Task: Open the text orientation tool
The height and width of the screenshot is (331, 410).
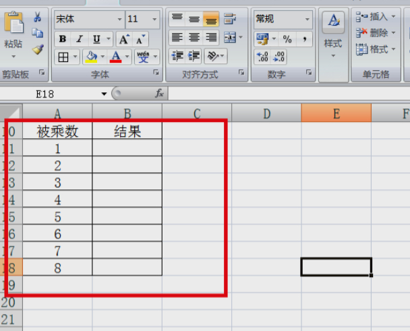Action: pyautogui.click(x=216, y=56)
